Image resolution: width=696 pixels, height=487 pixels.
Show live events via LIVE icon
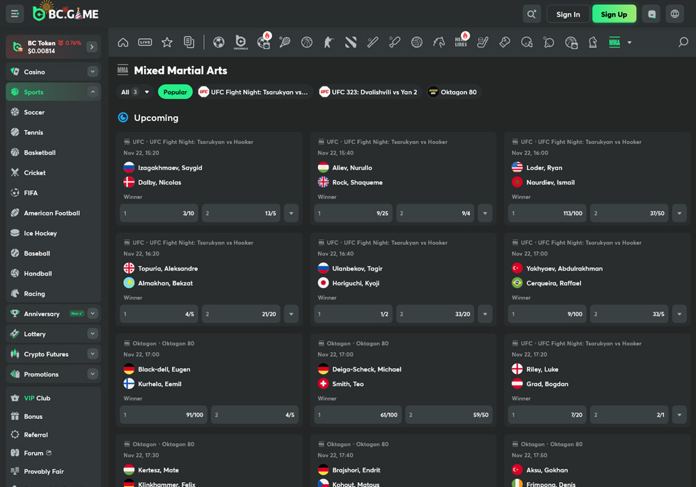(x=145, y=42)
